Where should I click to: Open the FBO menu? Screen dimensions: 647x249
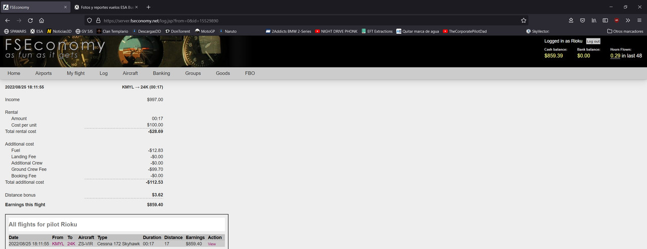point(250,73)
